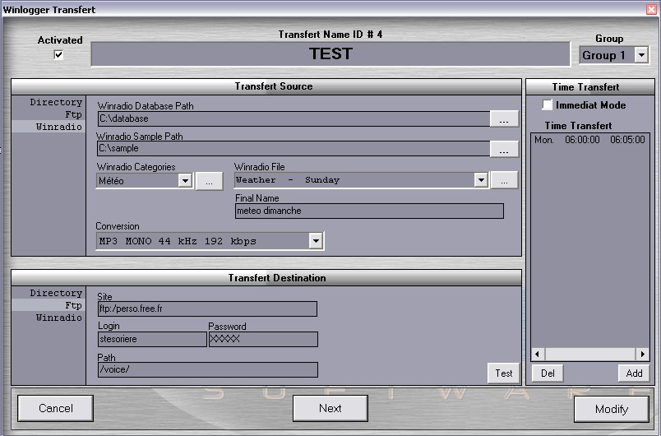Viewport: 661px width, 436px height.
Task: Browse for Winradio Database Path
Action: click(x=504, y=119)
